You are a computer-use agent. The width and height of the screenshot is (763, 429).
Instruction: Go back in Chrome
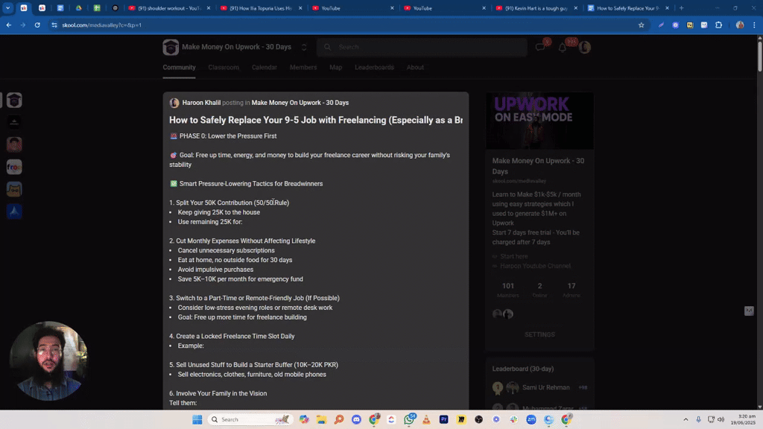[9, 25]
